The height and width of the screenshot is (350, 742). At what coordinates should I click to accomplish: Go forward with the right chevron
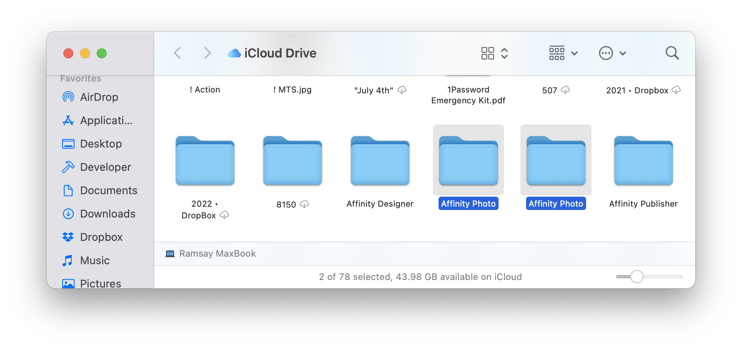tap(207, 53)
